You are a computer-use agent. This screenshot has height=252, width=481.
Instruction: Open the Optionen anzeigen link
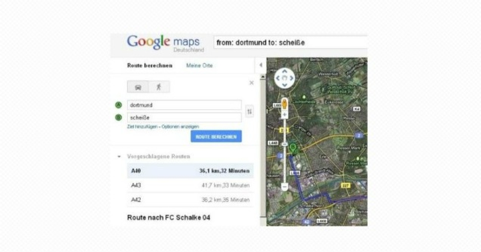[180, 126]
